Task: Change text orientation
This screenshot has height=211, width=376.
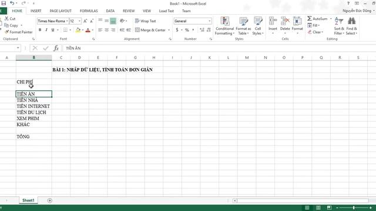Action: pos(122,21)
